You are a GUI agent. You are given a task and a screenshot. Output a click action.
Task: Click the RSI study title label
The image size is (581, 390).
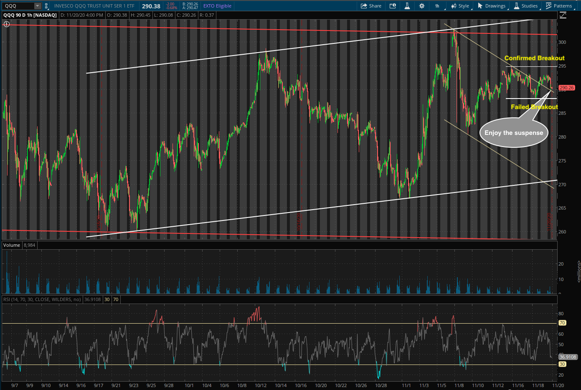click(x=42, y=299)
